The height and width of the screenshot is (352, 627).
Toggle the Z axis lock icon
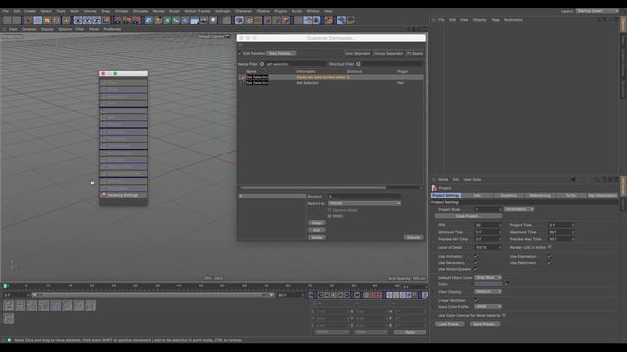point(97,21)
